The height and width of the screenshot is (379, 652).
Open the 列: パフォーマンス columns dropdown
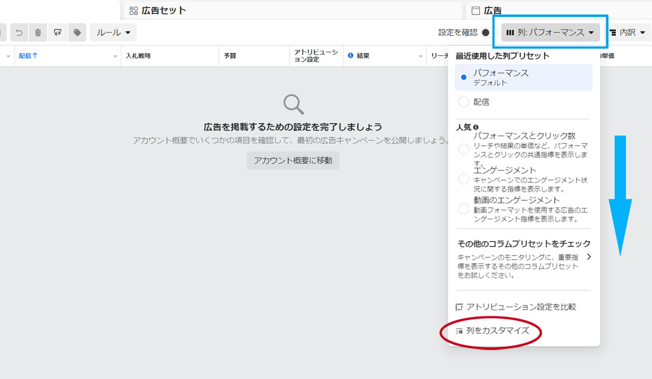coord(550,33)
